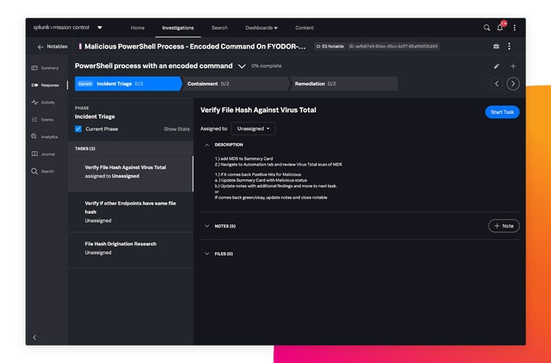Edit response plan with pencil icon
The image size is (551, 363).
[x=497, y=66]
